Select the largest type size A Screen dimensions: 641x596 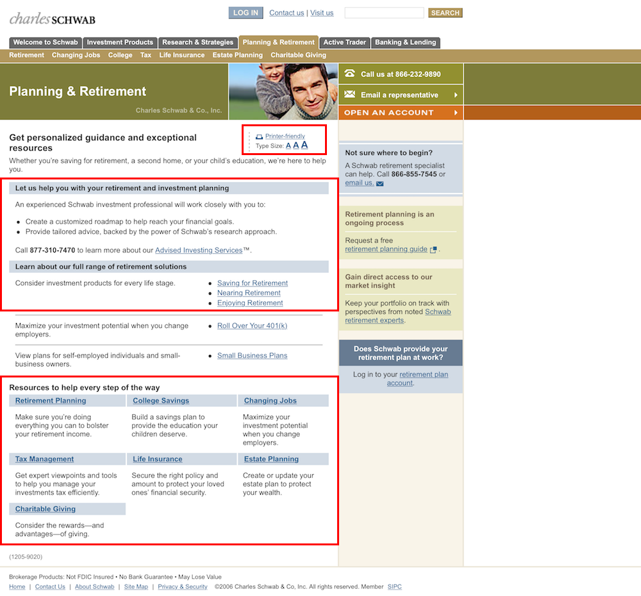(x=304, y=145)
